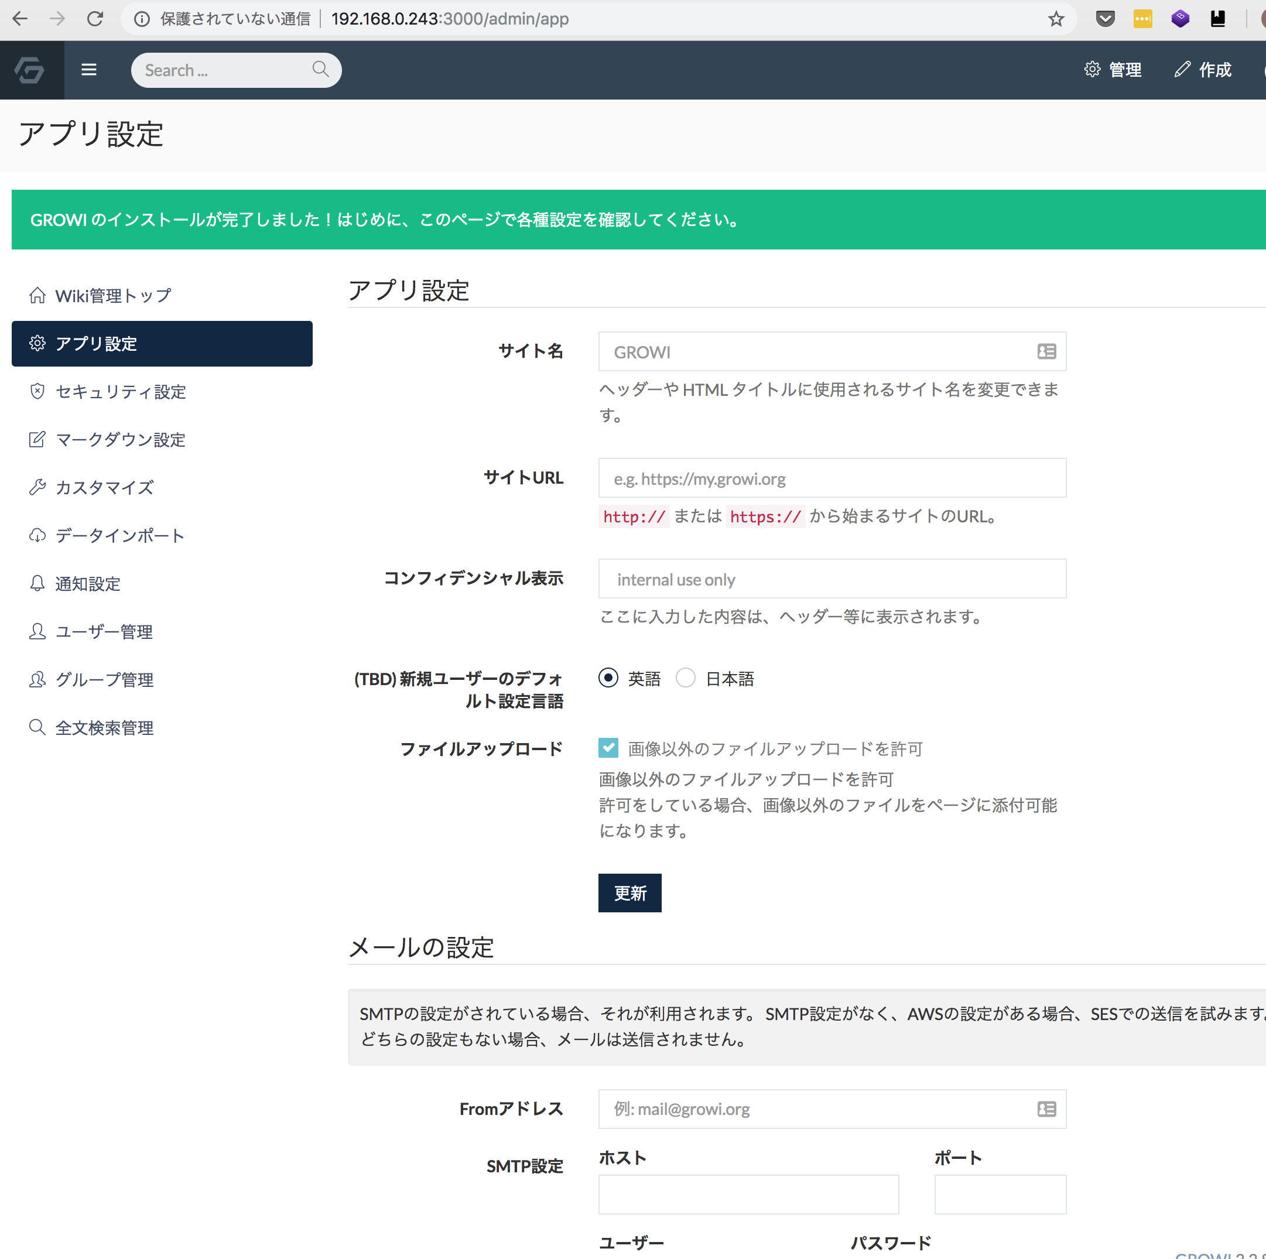Viewport: 1266px width, 1259px height.
Task: Click the shield icon beside セキュリティ設定
Action: [x=37, y=391]
